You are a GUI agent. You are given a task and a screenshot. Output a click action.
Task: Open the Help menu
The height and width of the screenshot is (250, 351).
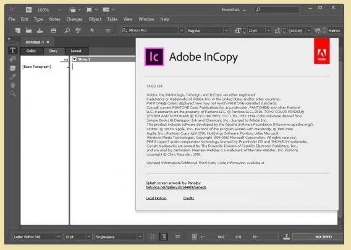tap(164, 20)
